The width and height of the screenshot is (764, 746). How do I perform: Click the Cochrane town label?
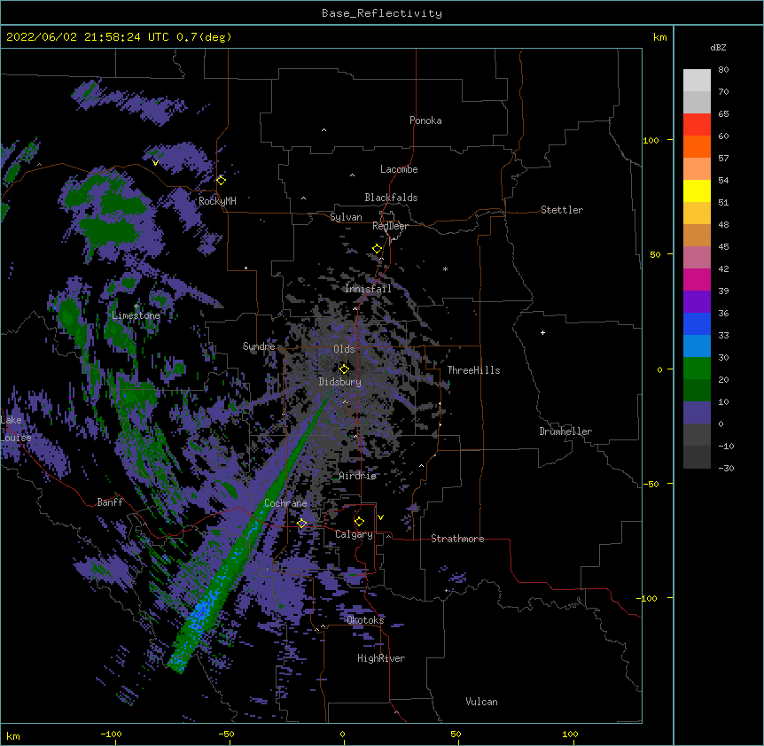coord(285,503)
